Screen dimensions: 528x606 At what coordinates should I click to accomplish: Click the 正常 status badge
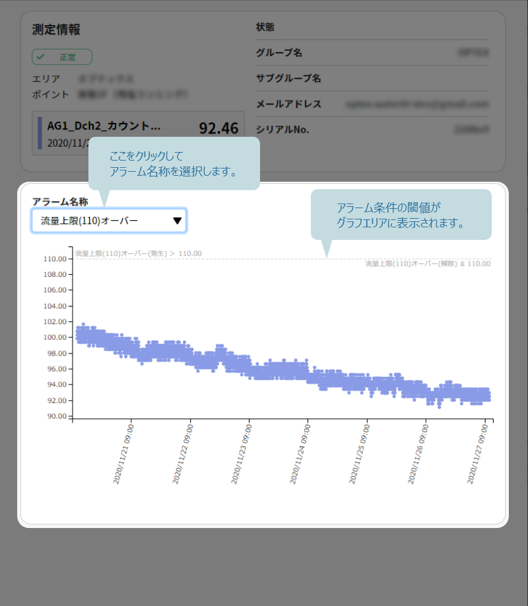tap(62, 57)
